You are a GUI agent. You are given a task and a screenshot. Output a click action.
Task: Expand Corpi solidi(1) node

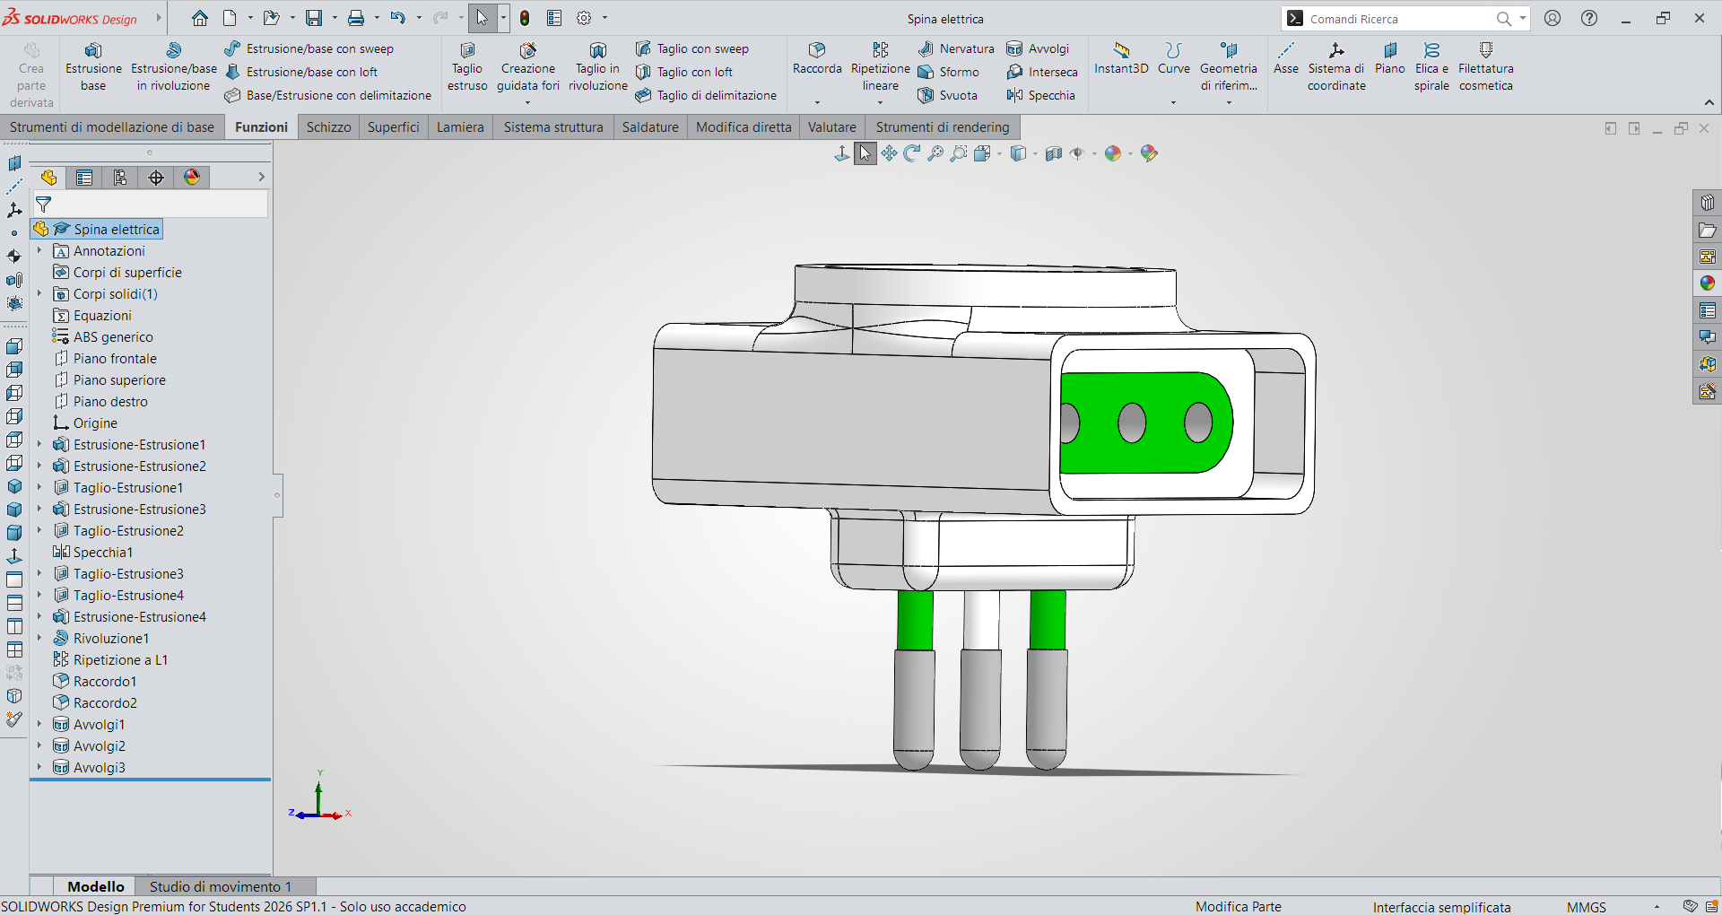click(x=39, y=294)
